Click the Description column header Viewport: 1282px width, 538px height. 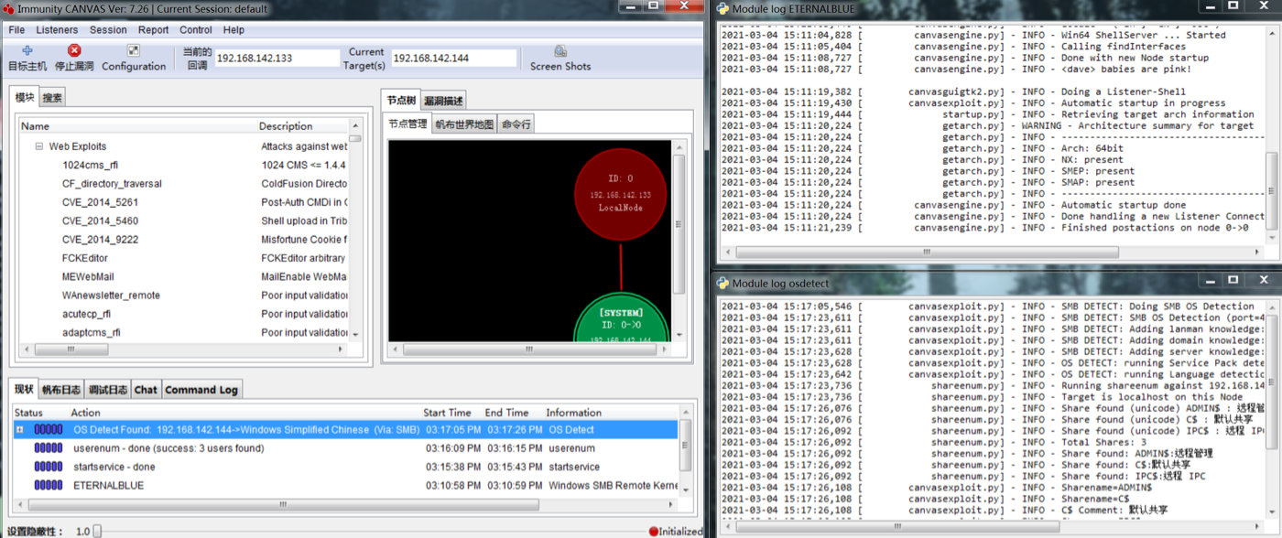pos(302,126)
